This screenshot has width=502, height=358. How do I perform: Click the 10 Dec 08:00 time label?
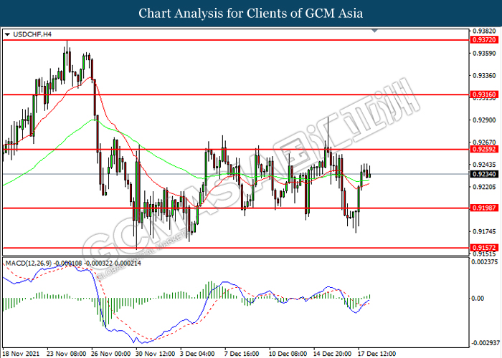[288, 354]
